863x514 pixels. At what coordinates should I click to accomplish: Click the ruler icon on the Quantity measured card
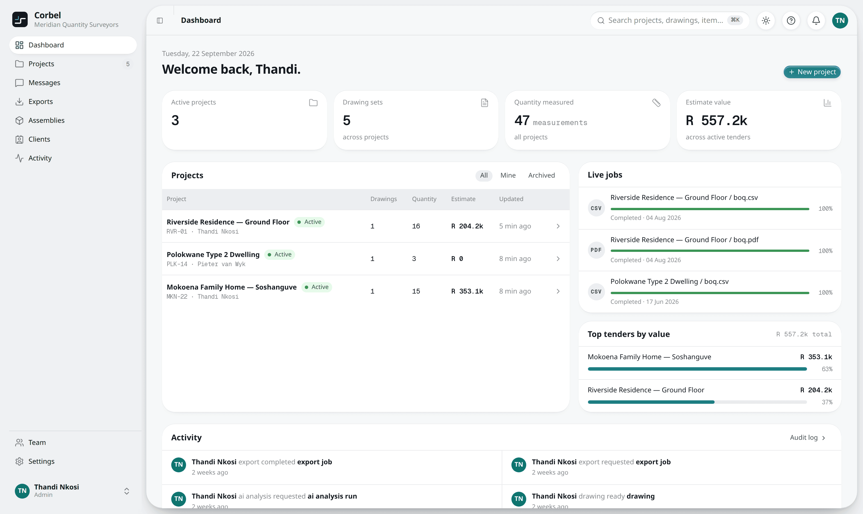(656, 103)
